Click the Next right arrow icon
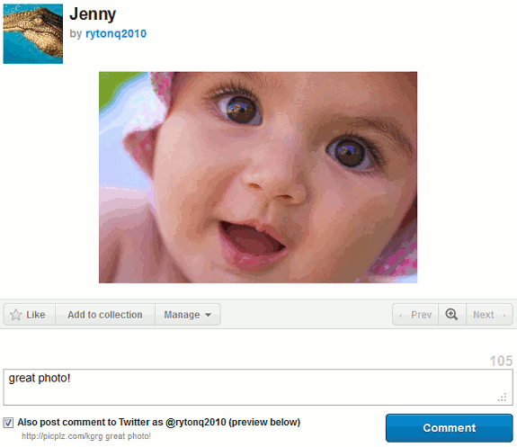517x447 pixels. (504, 316)
